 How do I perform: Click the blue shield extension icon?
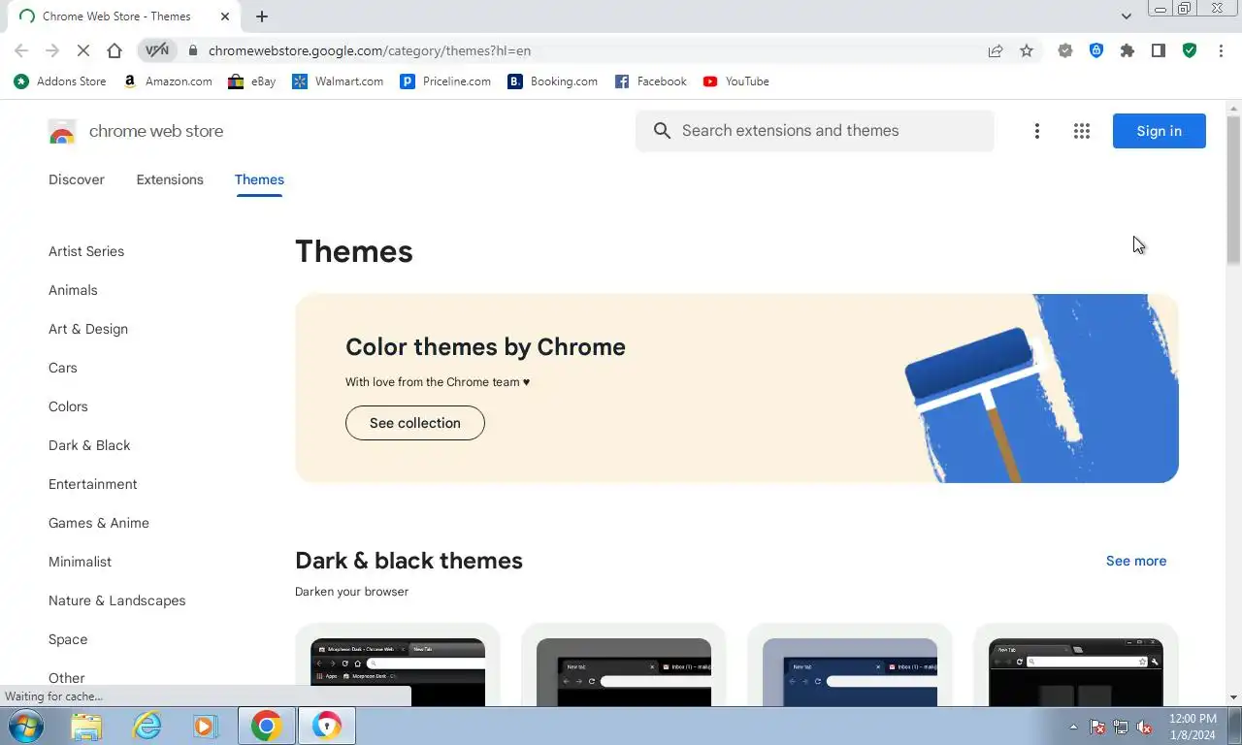point(1096,50)
